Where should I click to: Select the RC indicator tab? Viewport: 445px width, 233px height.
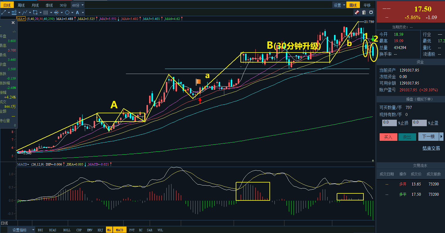coord(141,230)
